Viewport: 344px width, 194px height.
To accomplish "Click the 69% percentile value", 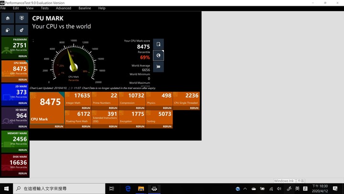I will point(145,57).
